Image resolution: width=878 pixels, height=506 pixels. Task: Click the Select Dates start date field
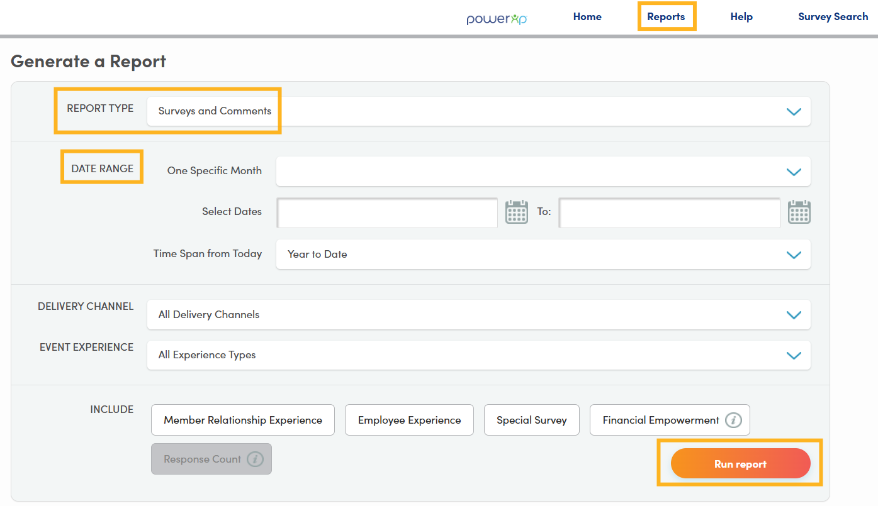388,214
